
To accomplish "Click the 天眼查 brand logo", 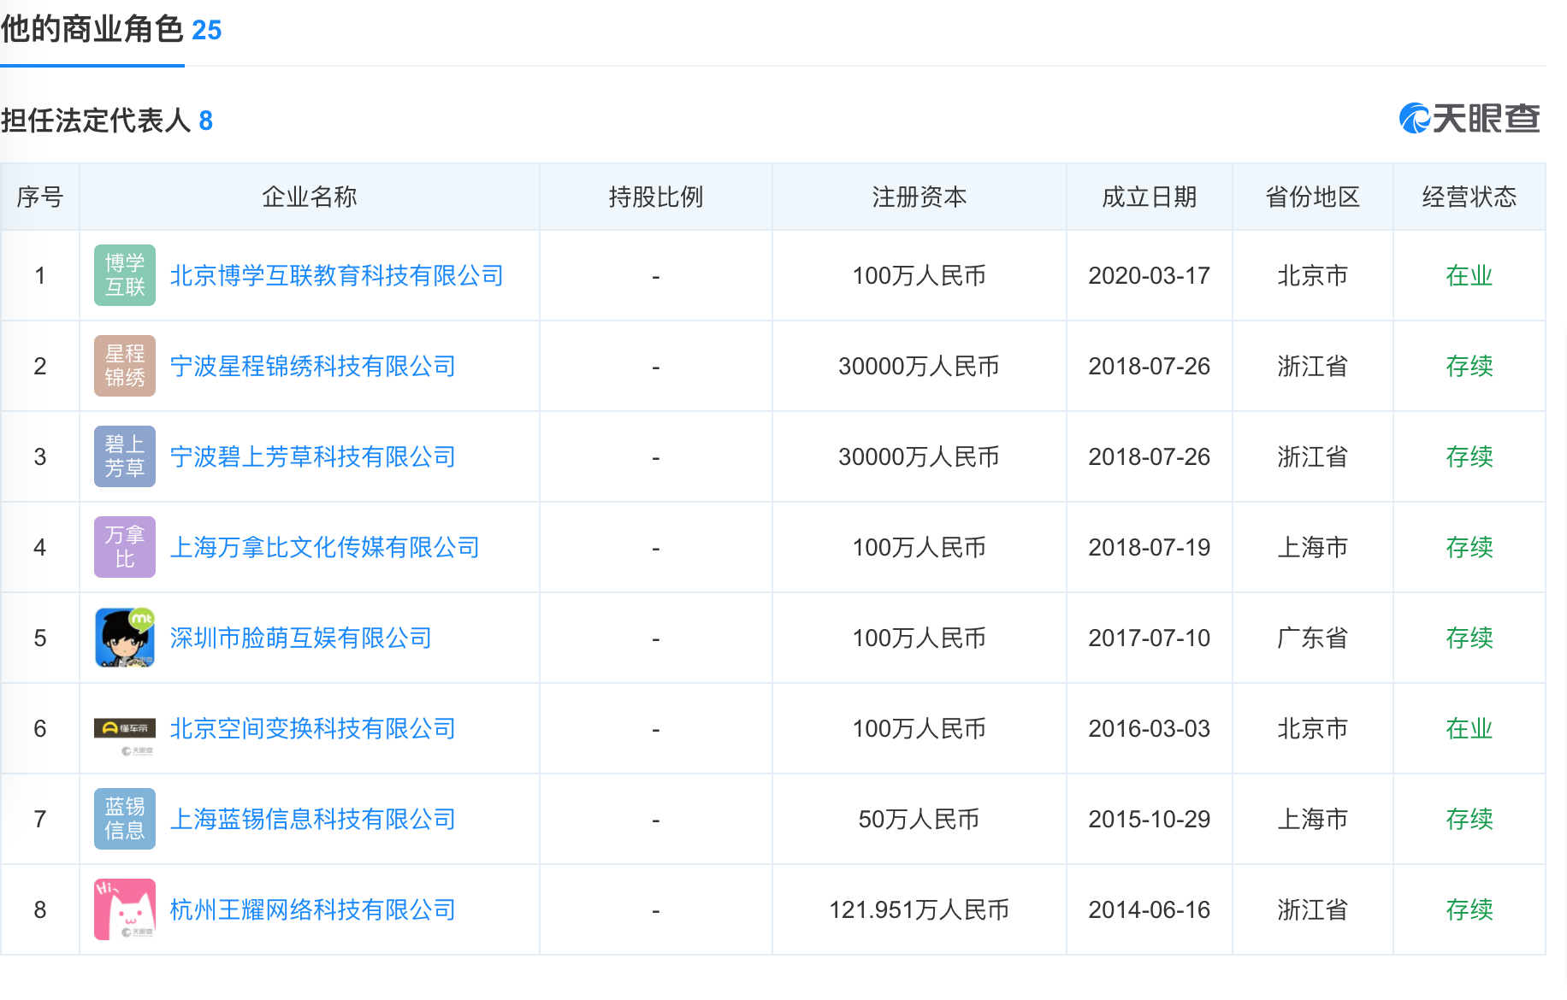I will coord(1469,119).
